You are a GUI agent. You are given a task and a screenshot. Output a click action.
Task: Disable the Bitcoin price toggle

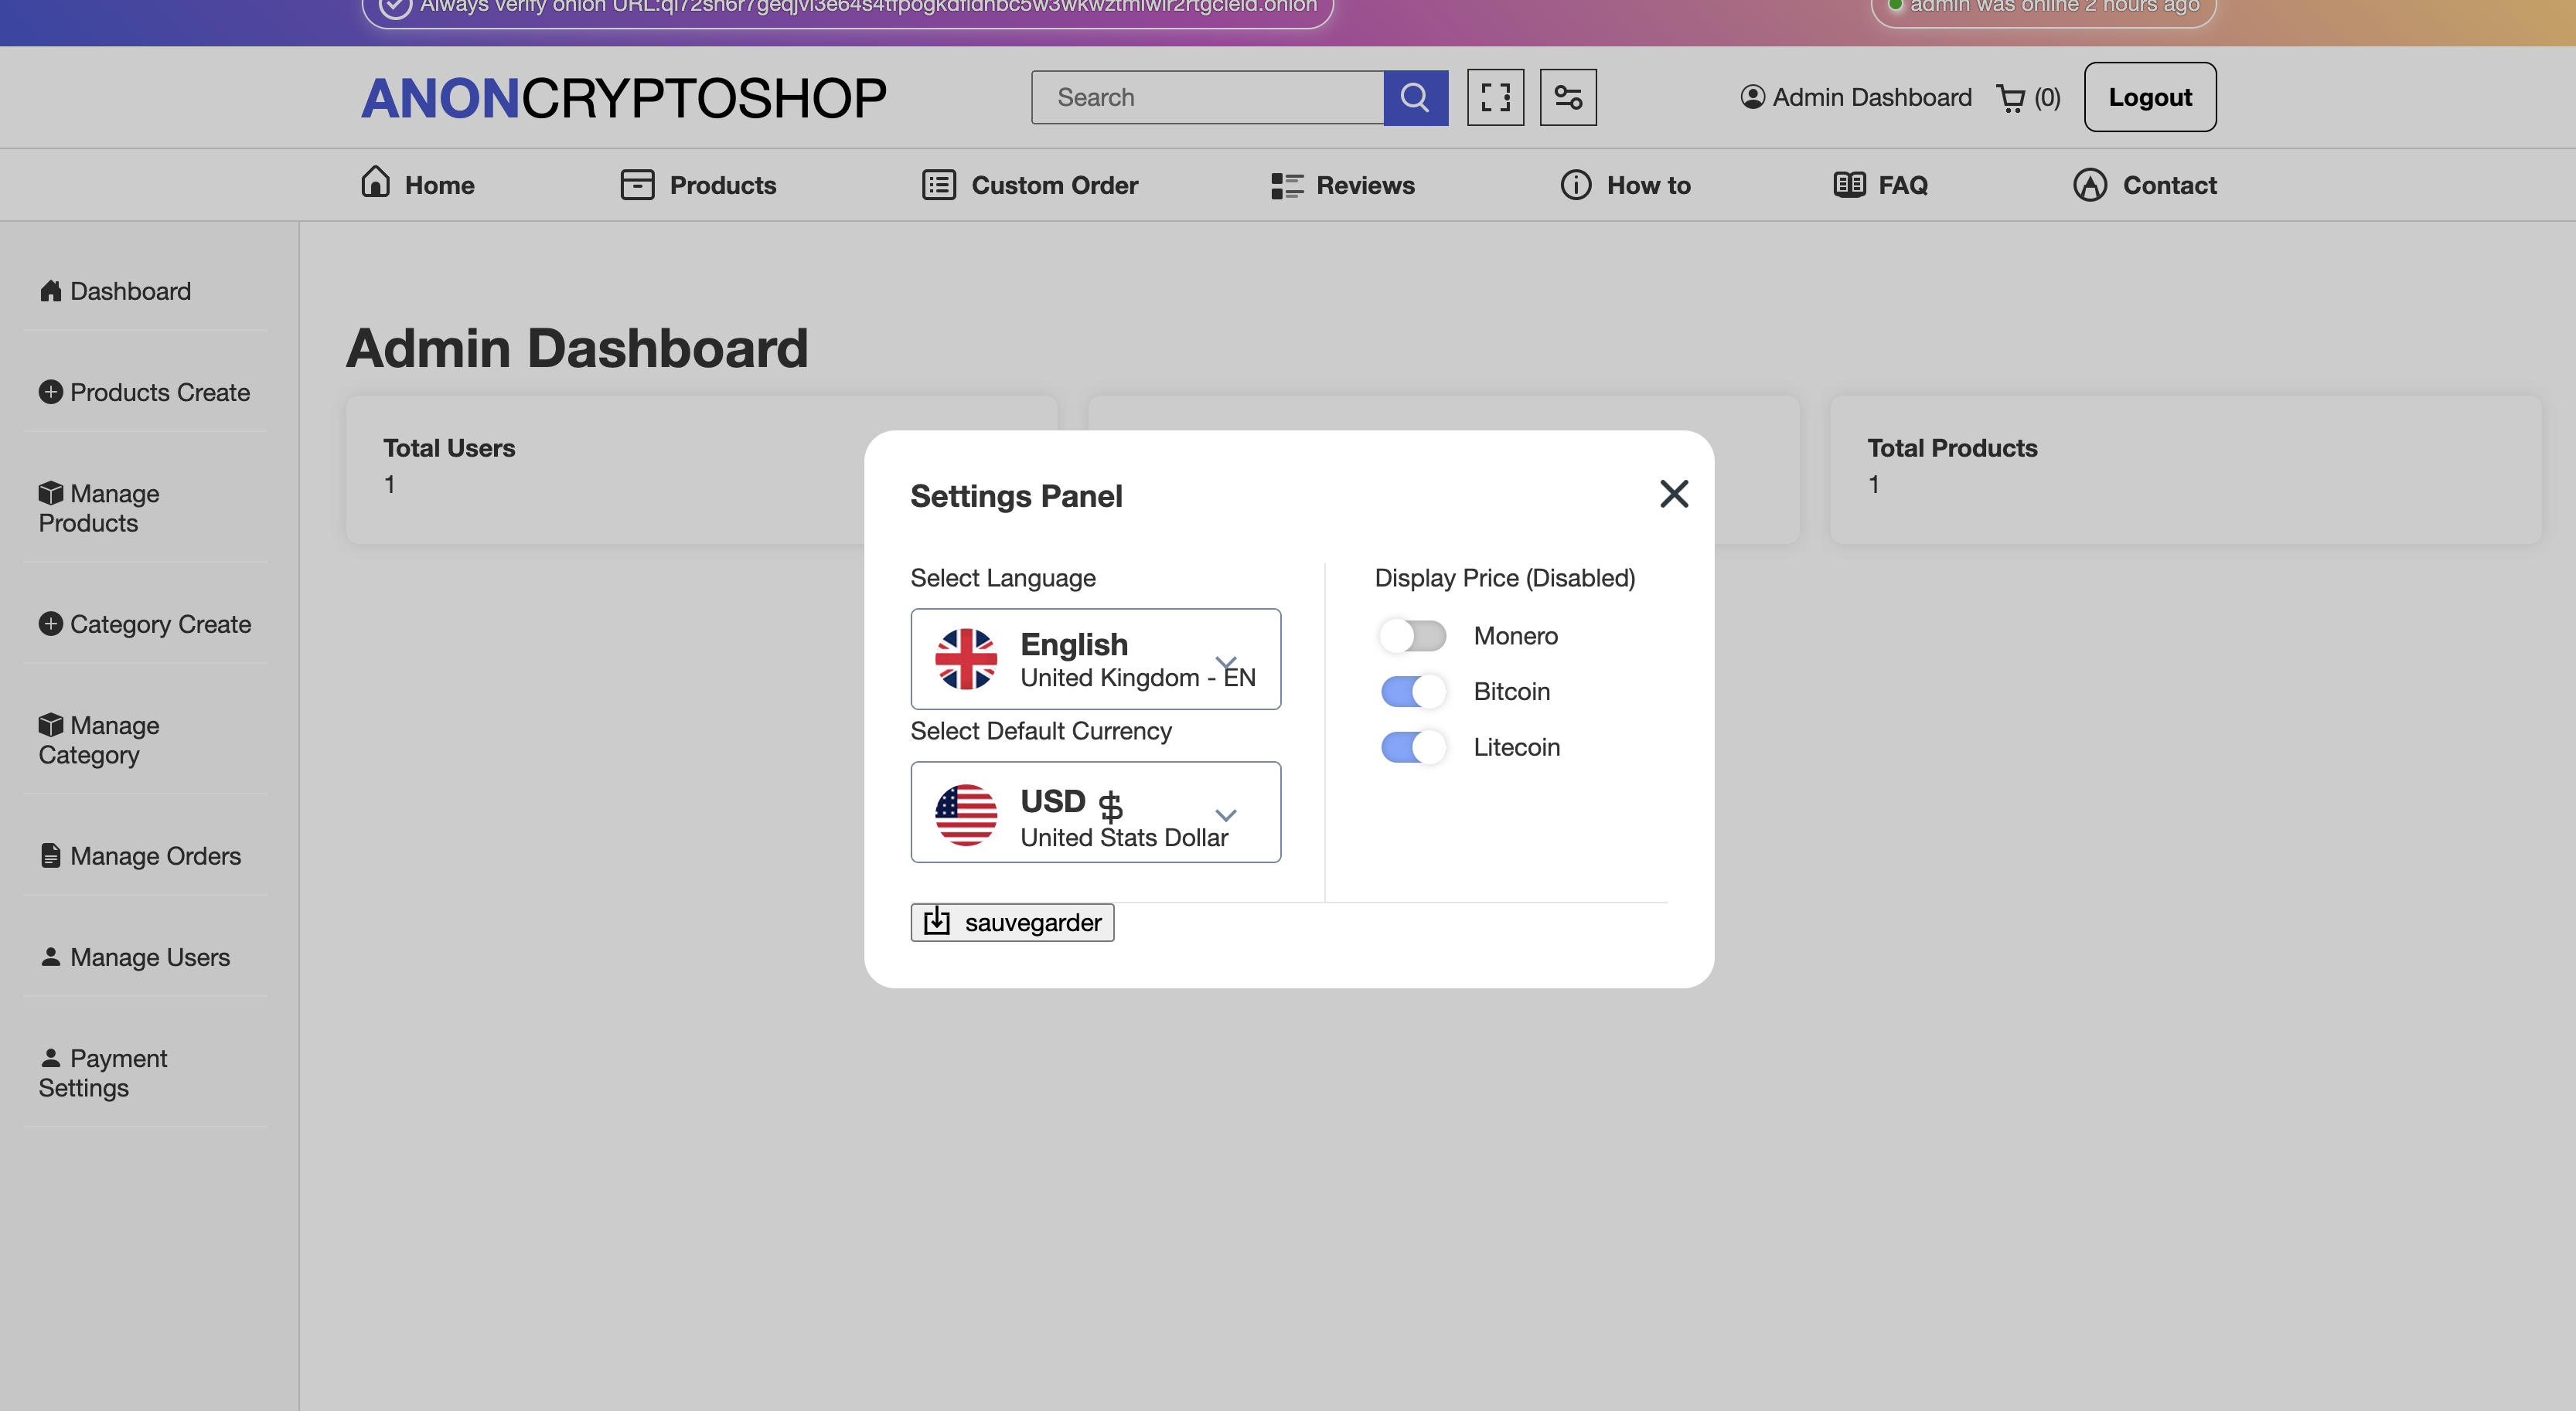point(1413,692)
